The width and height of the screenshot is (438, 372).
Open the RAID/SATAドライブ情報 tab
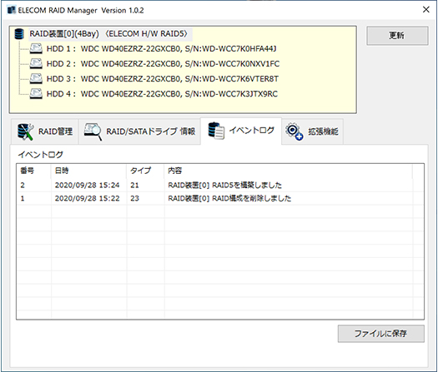pos(139,131)
